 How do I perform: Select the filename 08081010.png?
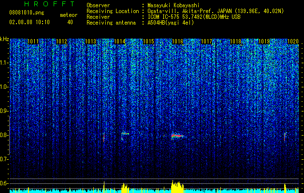[x=27, y=13]
